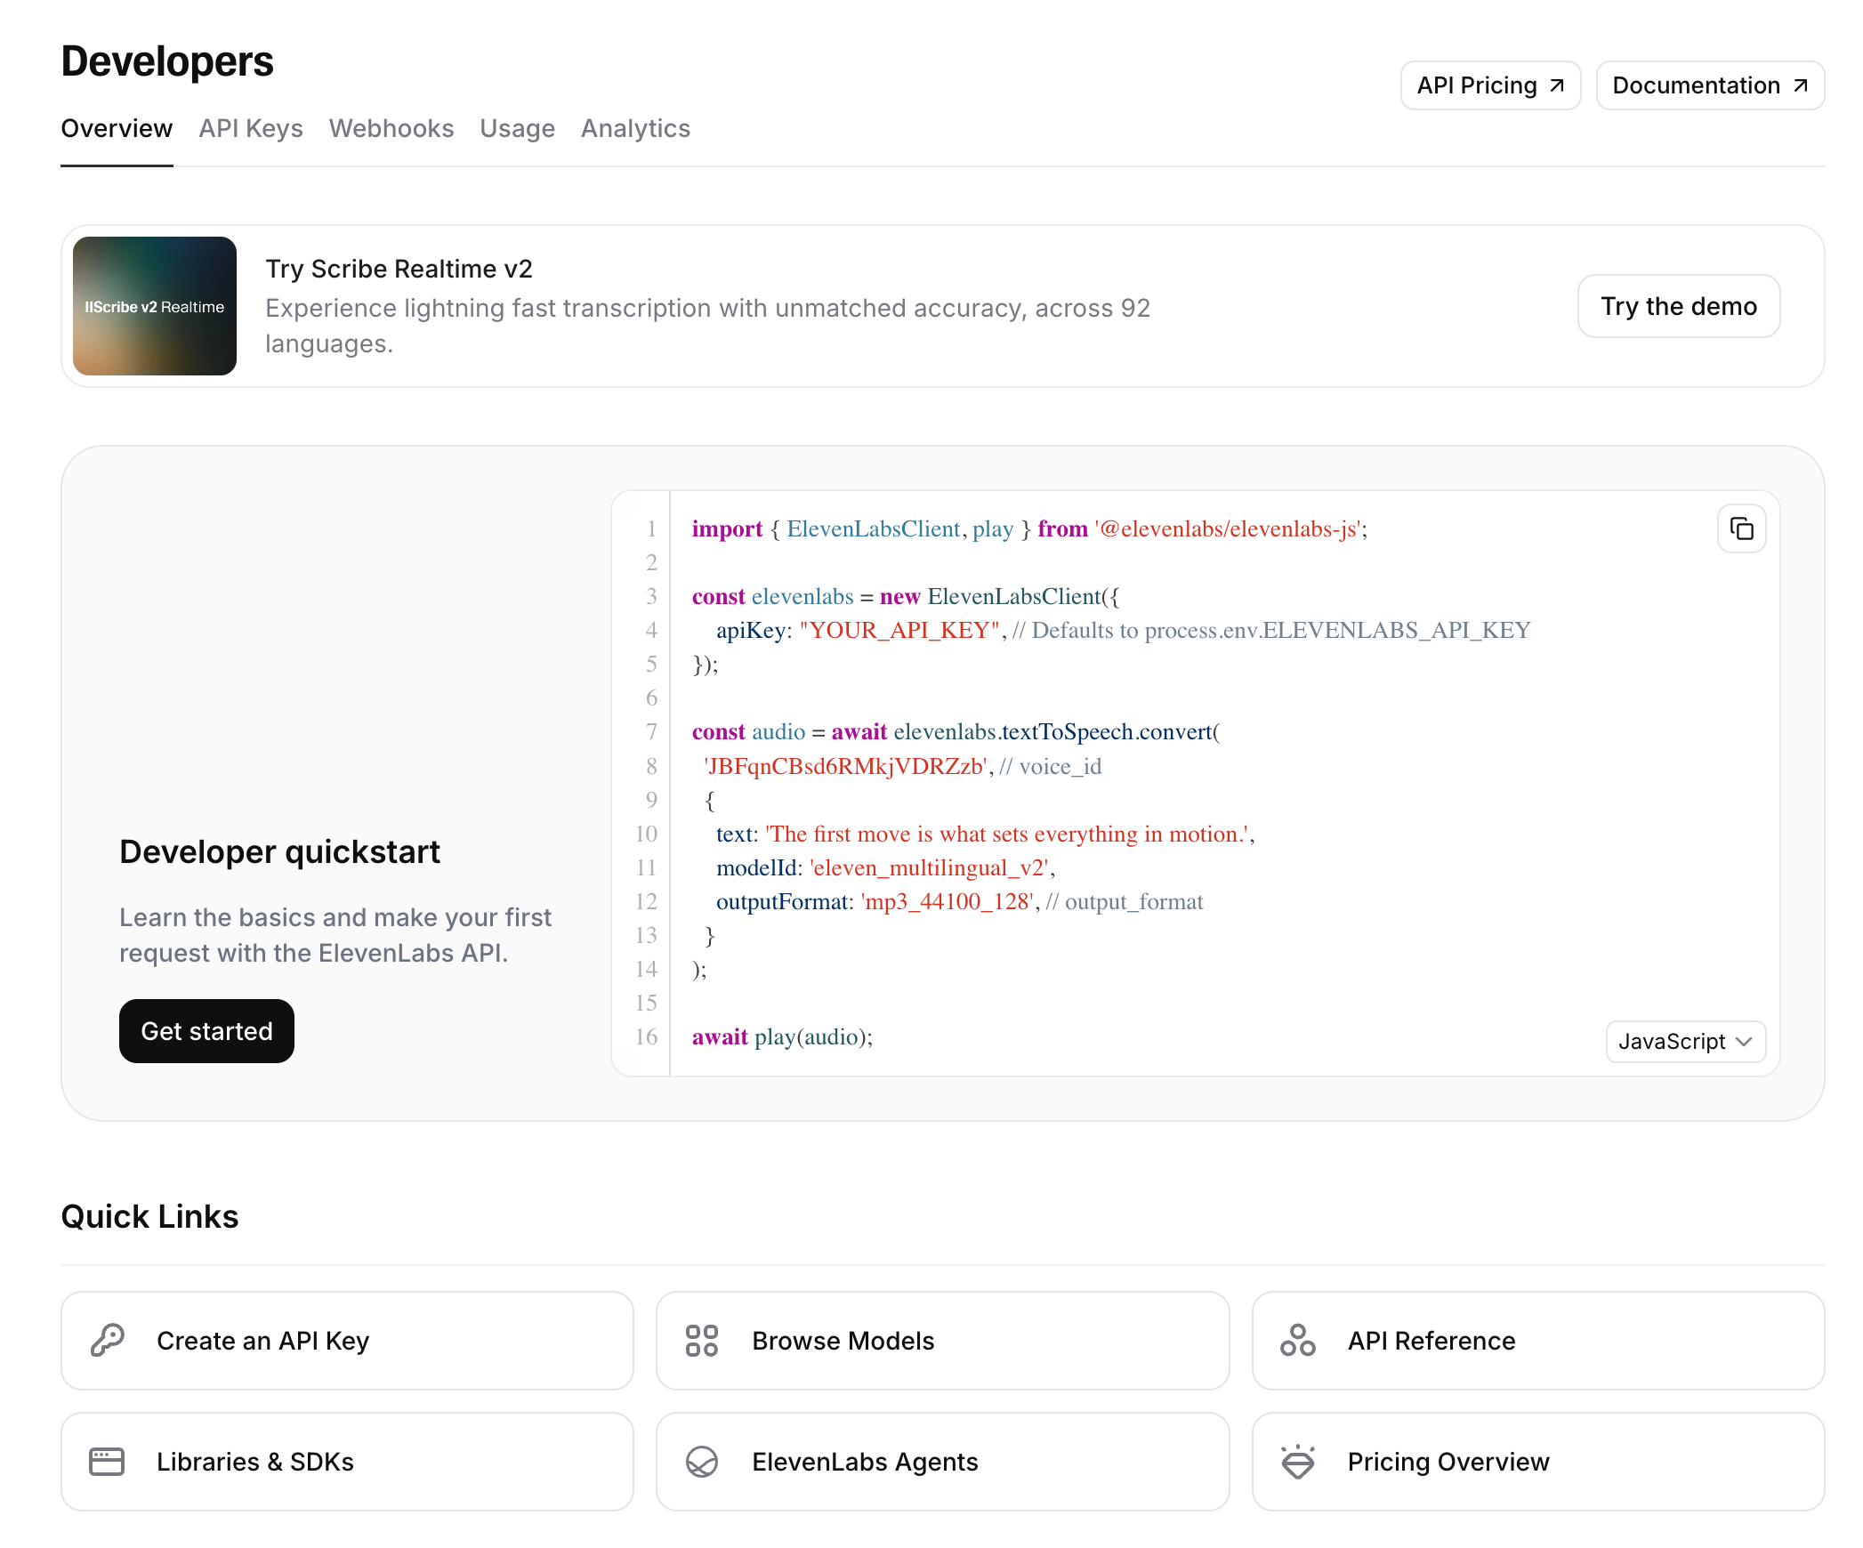
Task: Select the key icon beside Create an API Key
Action: (x=106, y=1340)
